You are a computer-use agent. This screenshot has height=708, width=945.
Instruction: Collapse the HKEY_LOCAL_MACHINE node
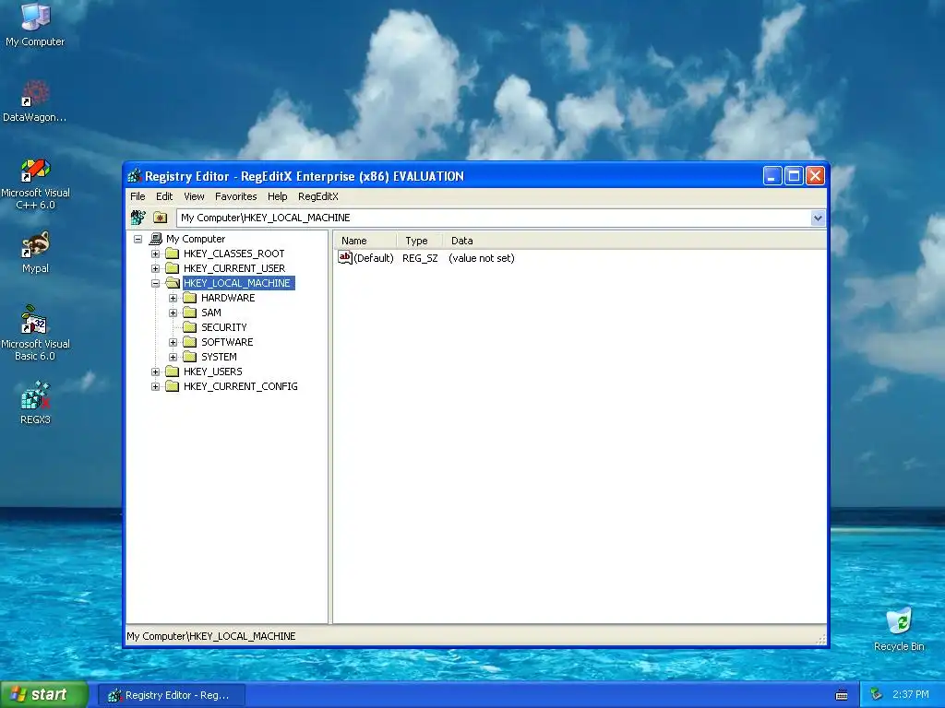(155, 283)
